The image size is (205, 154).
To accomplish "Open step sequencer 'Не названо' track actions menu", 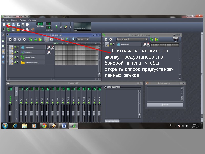I will [x=107, y=44].
